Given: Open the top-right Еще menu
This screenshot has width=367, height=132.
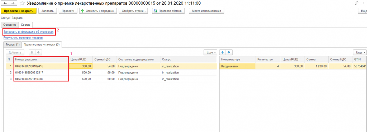Looking at the screenshot, I should (x=363, y=11).
